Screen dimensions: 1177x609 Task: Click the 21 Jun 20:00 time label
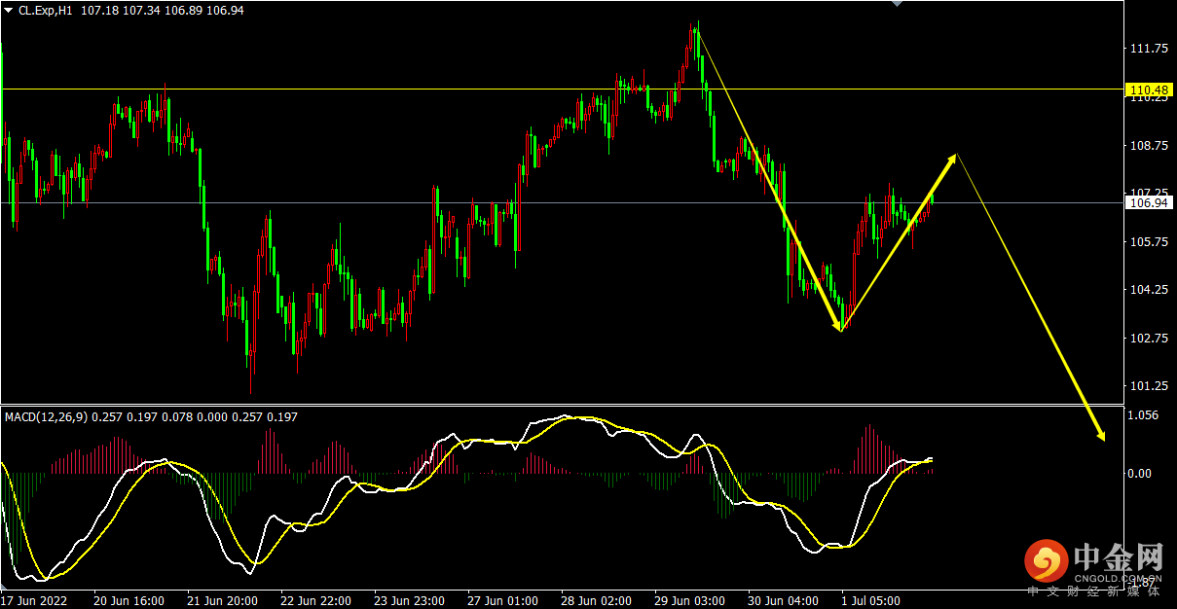coord(222,600)
